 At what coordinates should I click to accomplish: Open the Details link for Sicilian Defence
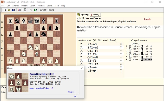147,19
